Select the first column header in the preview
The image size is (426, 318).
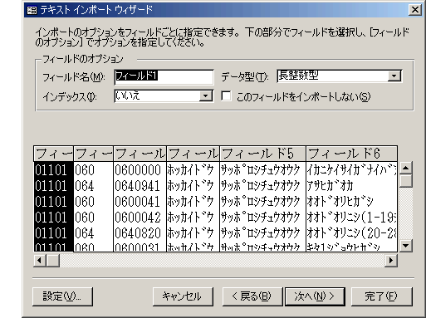53,154
